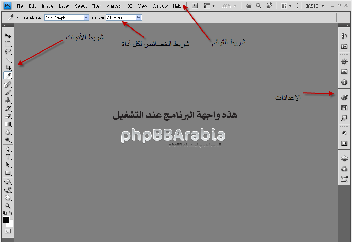Select the Quick Selection tool

point(8,59)
